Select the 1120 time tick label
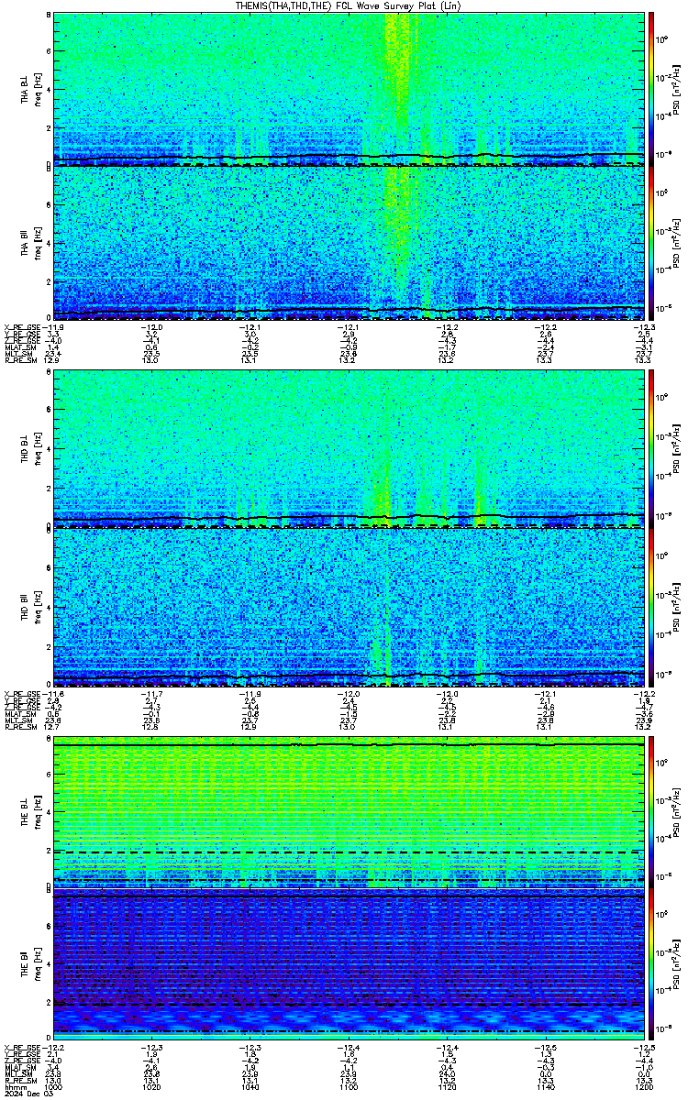 pos(447,1087)
